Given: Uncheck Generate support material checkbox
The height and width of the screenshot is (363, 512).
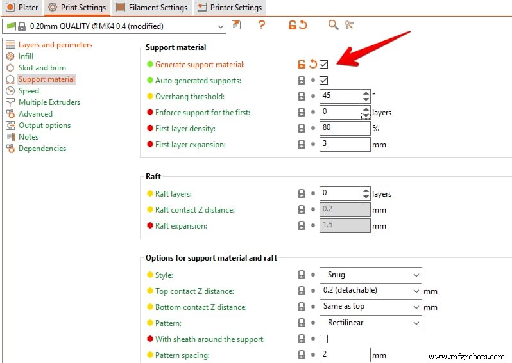Looking at the screenshot, I should [x=323, y=64].
